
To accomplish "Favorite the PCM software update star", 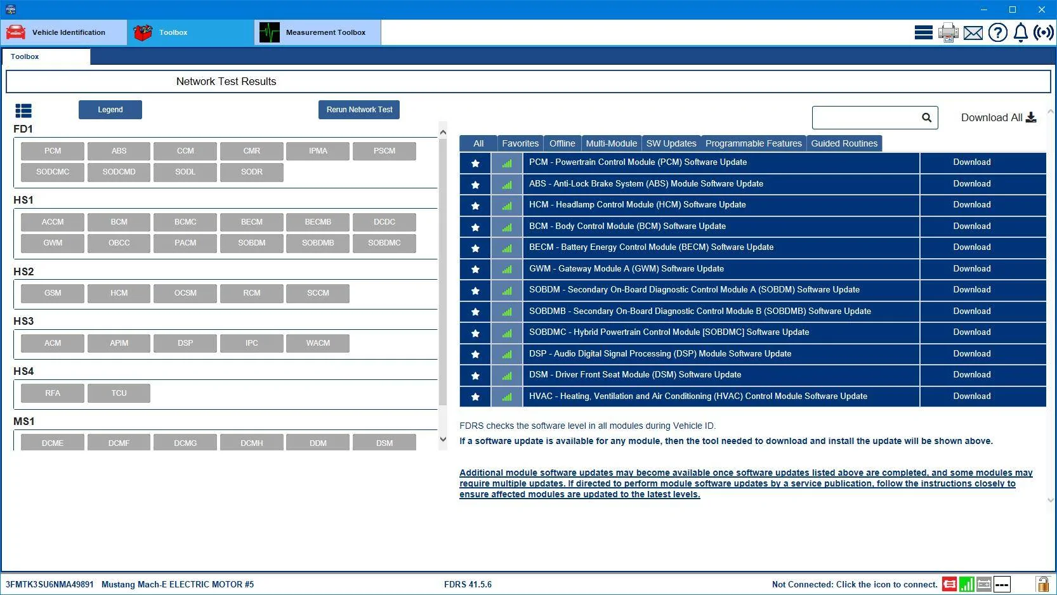I will [475, 163].
